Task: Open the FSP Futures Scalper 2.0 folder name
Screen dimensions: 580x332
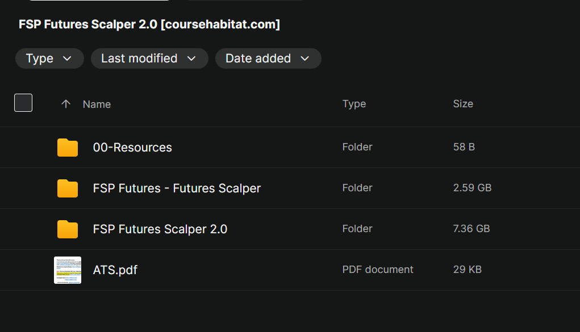Action: pos(160,229)
